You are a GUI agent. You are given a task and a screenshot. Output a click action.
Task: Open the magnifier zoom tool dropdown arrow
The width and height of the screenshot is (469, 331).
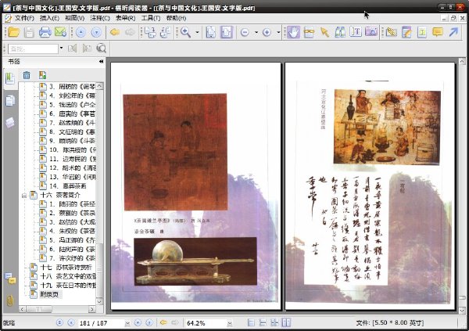point(198,32)
